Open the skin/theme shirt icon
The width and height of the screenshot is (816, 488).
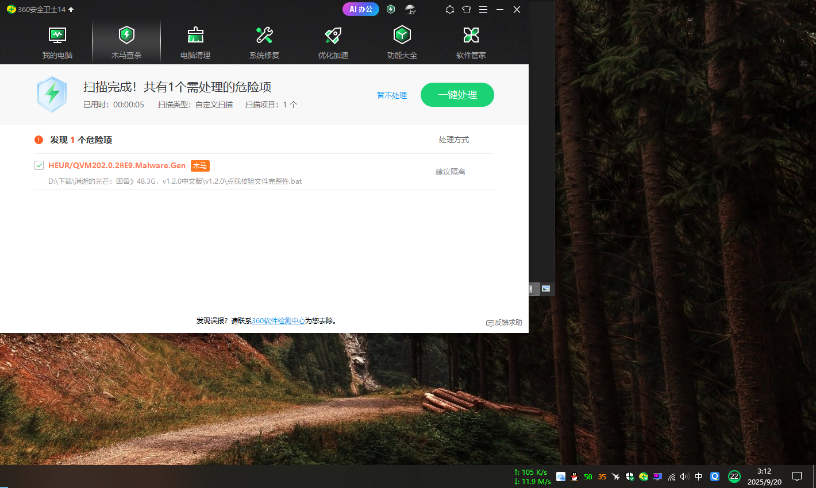[466, 9]
